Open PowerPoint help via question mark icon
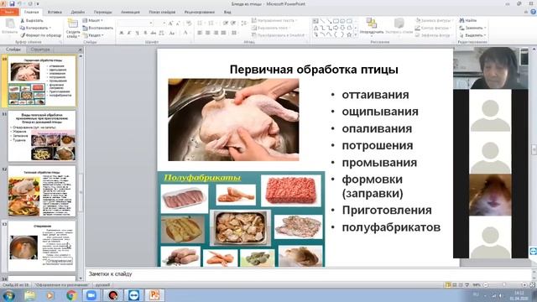Viewport: 537px width, 302px height. pos(533,12)
